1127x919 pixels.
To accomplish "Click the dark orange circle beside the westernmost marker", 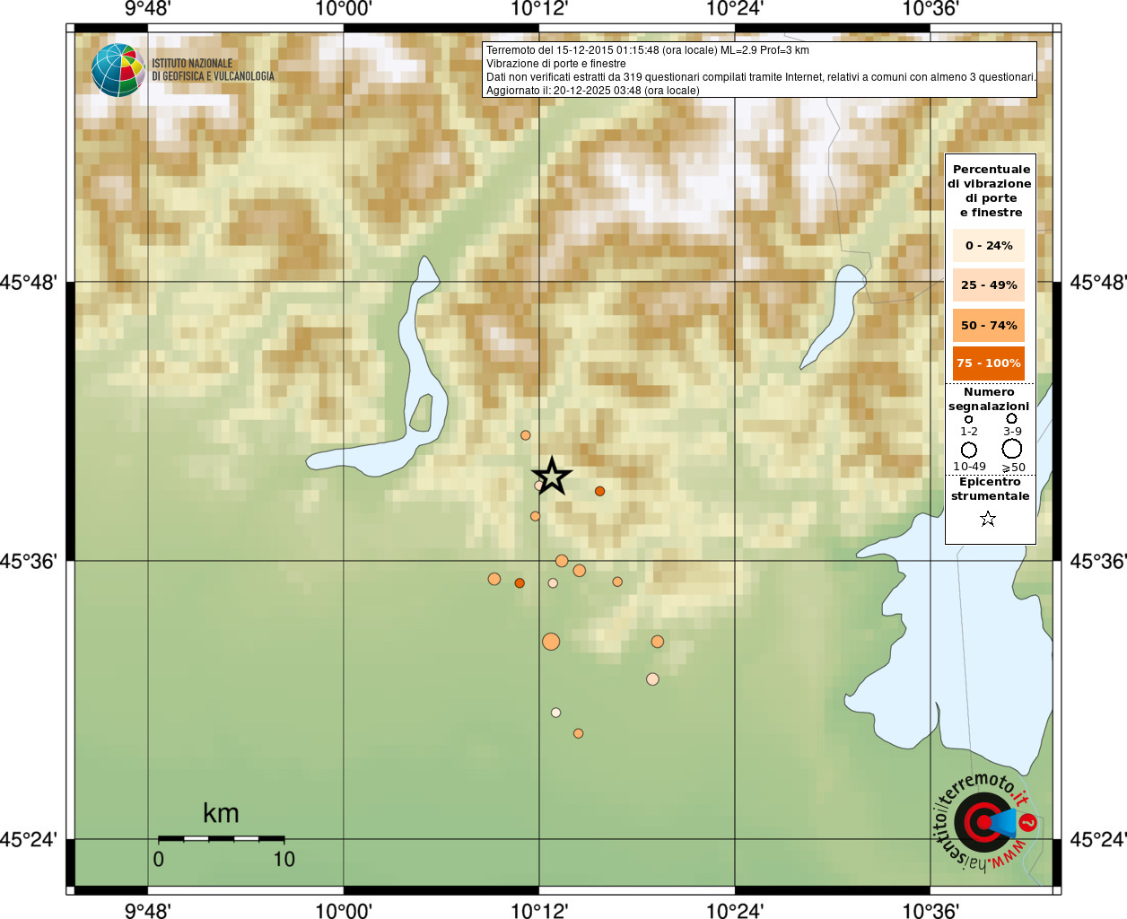I will [x=520, y=583].
